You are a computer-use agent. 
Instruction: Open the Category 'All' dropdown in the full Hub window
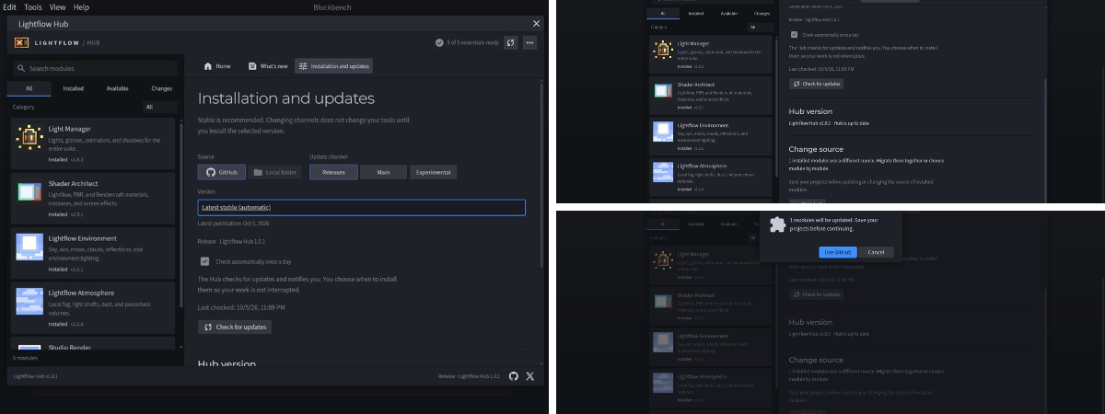coord(160,107)
